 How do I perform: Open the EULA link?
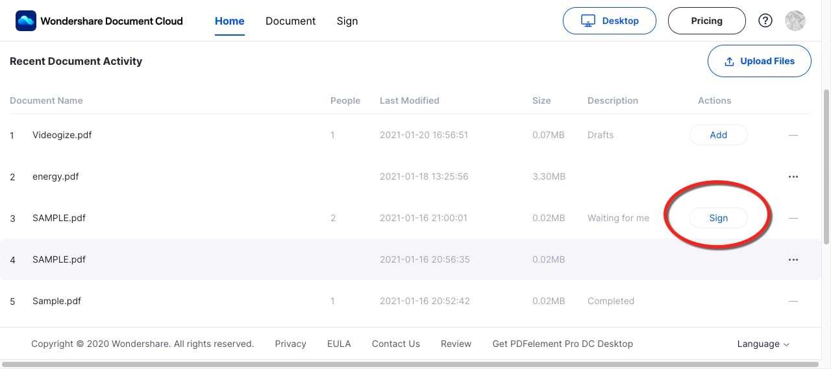[339, 344]
